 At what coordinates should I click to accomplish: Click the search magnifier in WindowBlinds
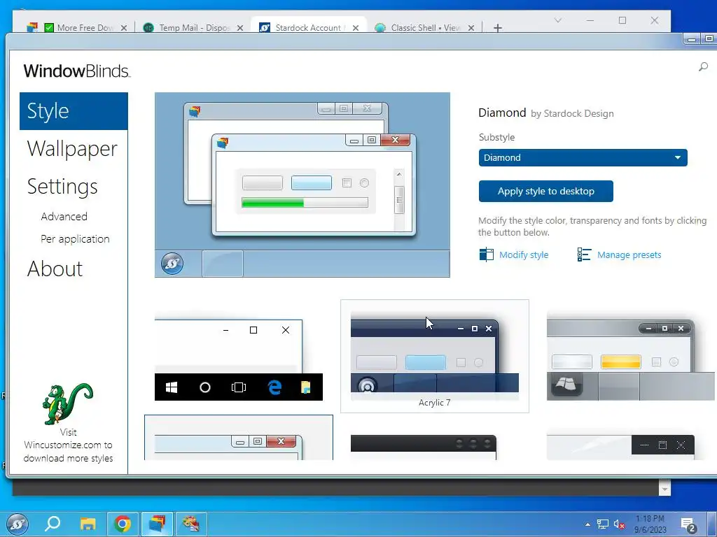pyautogui.click(x=703, y=67)
